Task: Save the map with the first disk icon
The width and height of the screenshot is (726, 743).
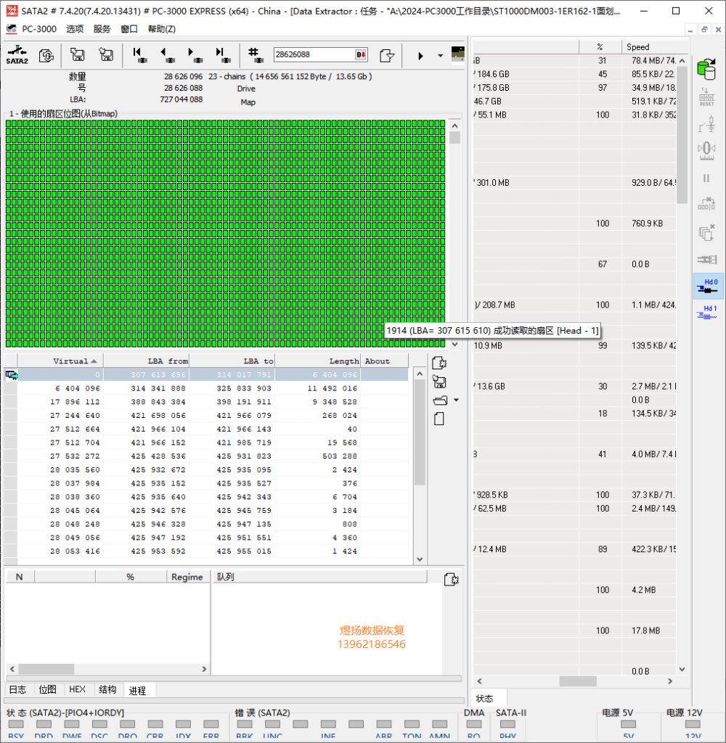Action: tap(77, 54)
